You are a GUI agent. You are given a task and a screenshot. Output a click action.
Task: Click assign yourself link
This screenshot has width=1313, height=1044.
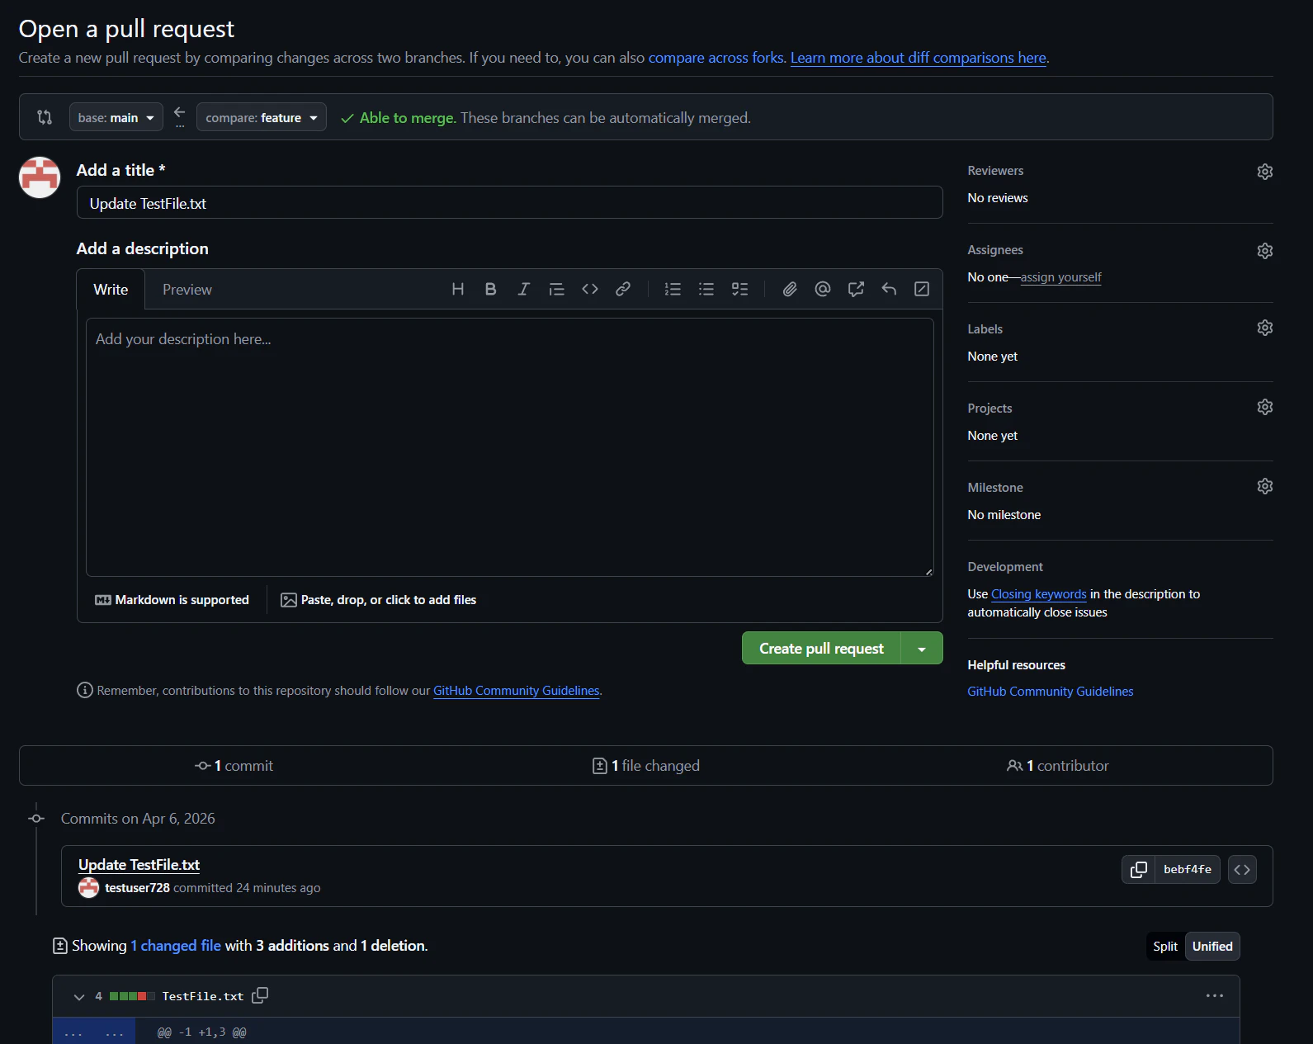[x=1060, y=277]
